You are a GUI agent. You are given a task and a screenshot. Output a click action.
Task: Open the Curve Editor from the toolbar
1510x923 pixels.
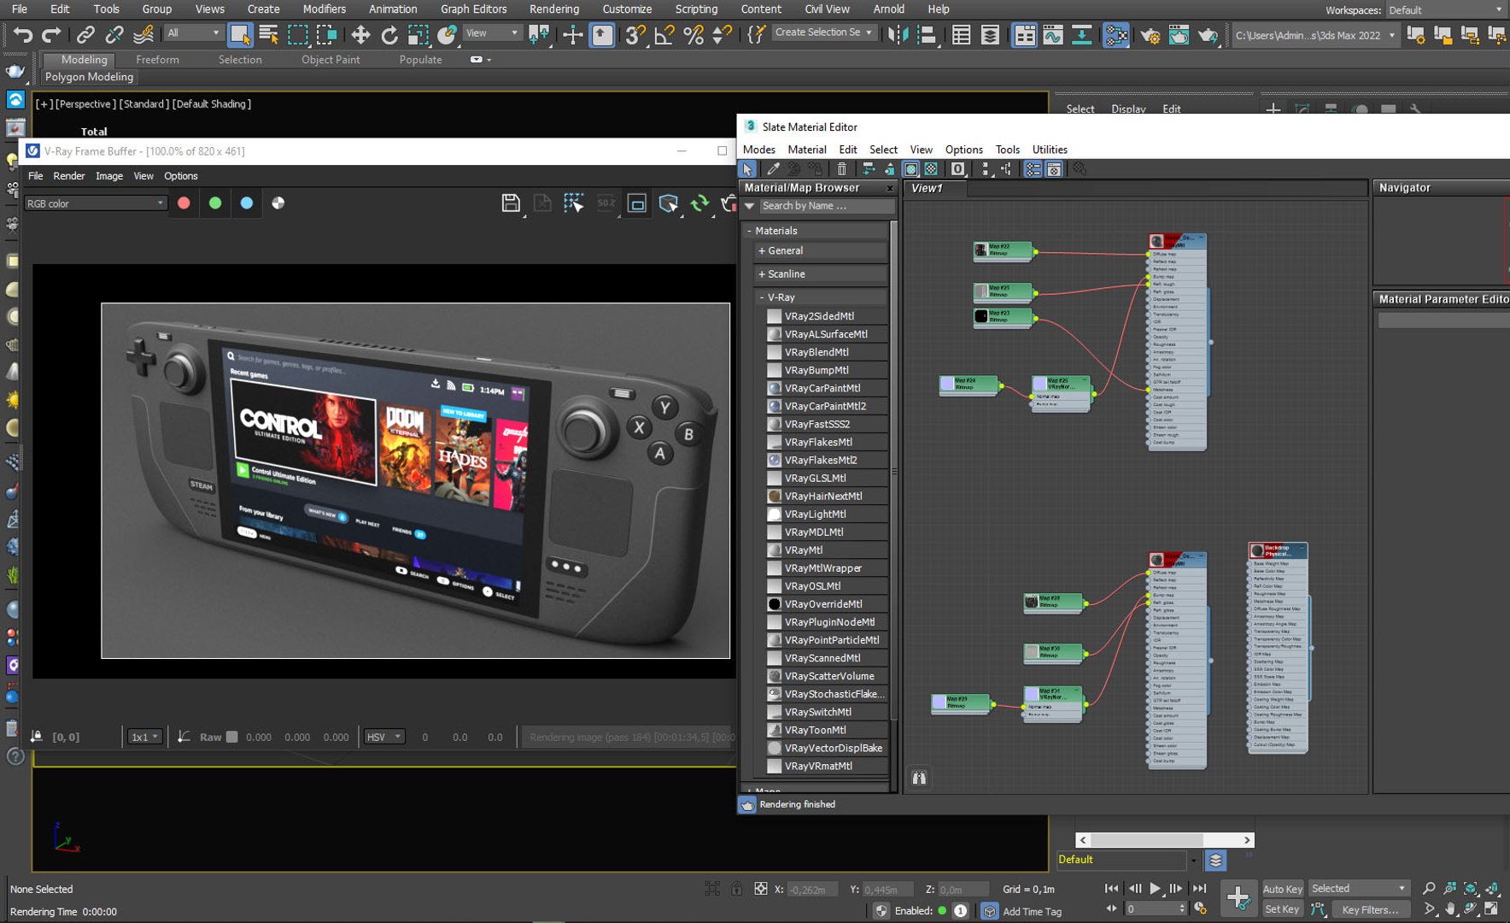click(1052, 34)
